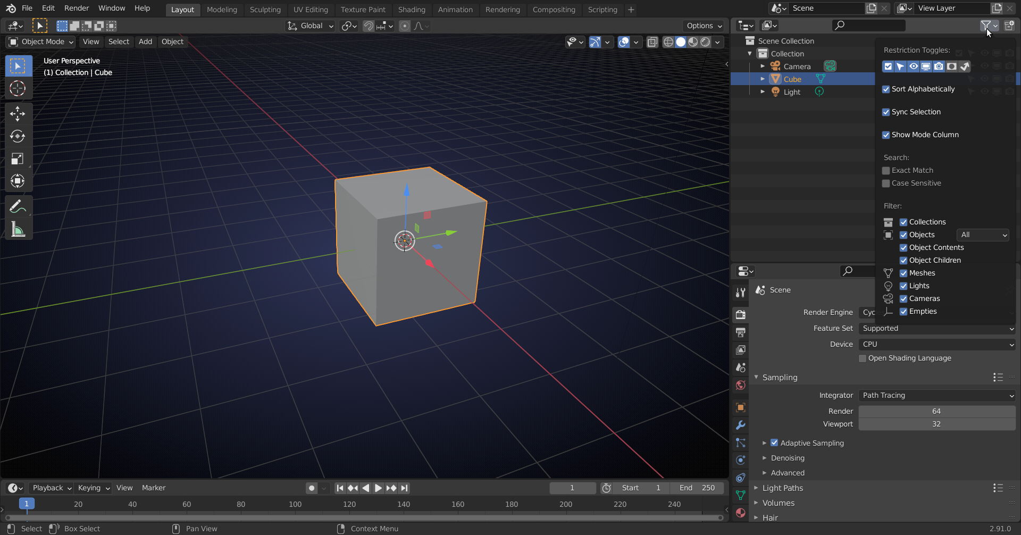Open the Output properties tab
This screenshot has height=535, width=1021.
(x=740, y=332)
